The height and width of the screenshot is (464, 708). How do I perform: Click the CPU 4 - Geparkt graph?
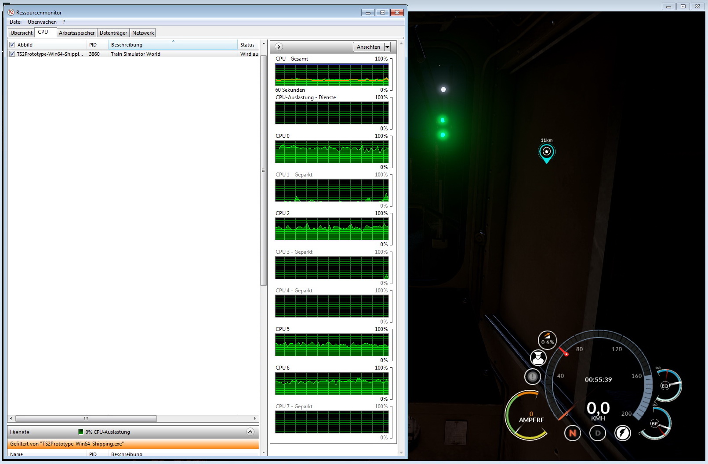click(332, 306)
